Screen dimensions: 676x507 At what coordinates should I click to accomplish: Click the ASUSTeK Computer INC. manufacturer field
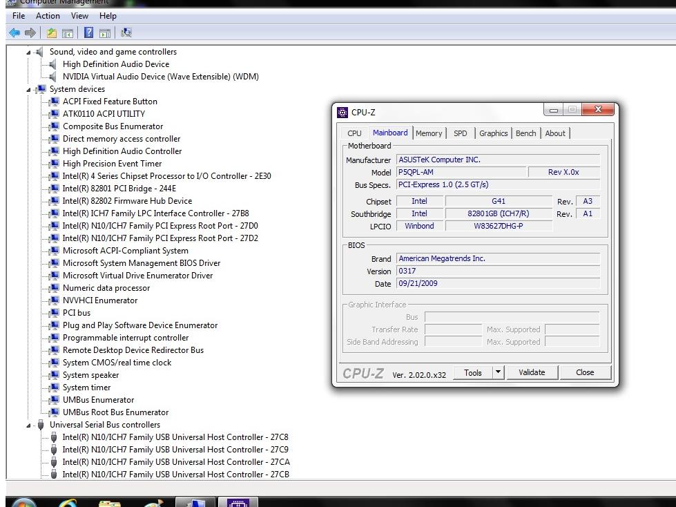point(498,160)
